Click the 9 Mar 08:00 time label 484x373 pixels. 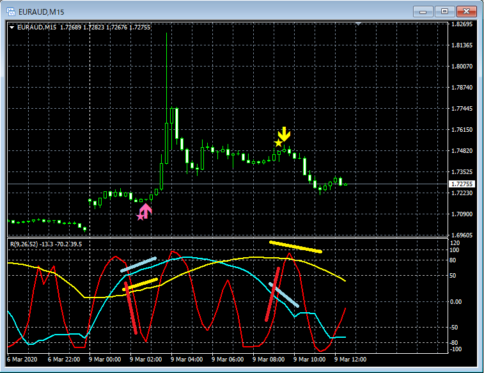[x=269, y=360]
